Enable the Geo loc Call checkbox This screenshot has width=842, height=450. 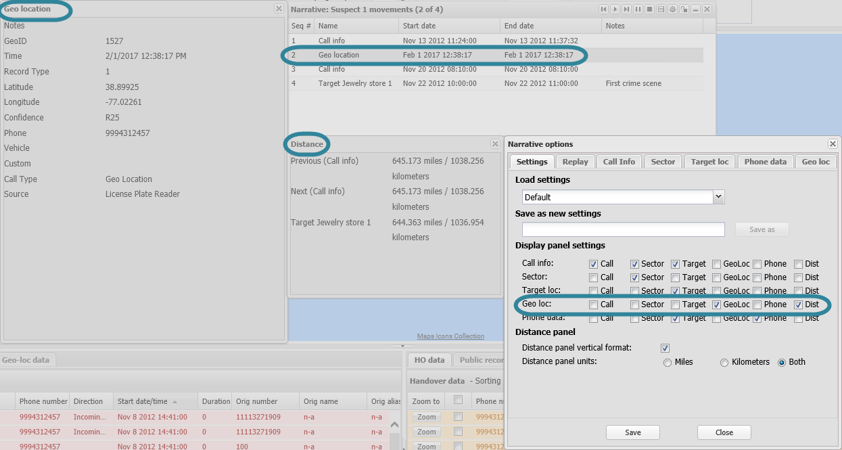(593, 305)
